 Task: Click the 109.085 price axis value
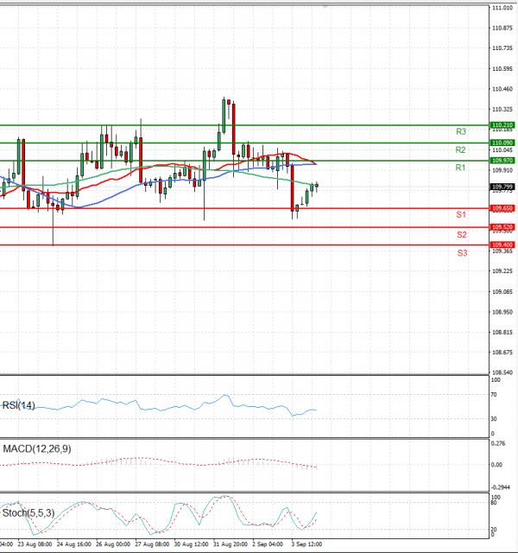502,292
